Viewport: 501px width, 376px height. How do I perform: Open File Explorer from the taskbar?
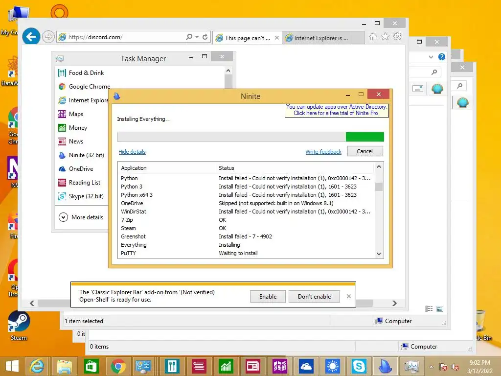pyautogui.click(x=64, y=366)
